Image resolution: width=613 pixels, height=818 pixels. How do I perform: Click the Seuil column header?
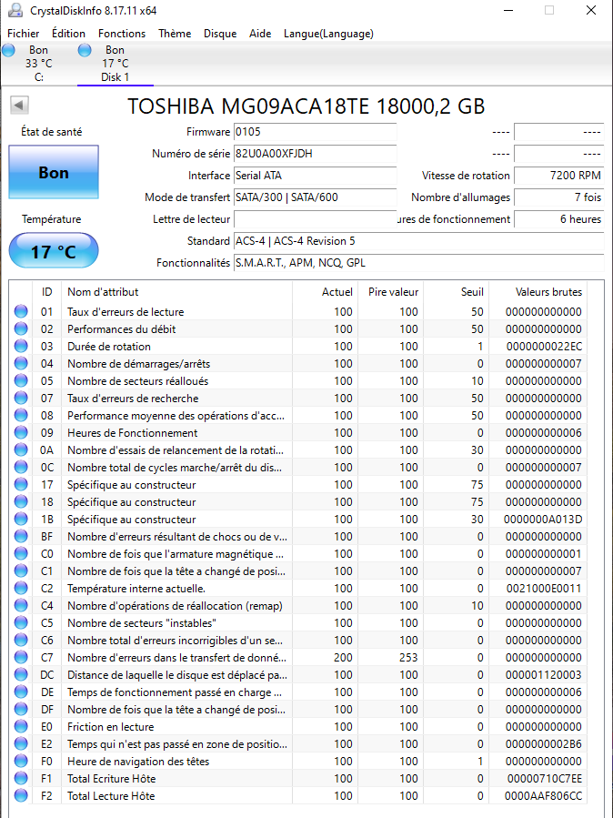[456, 292]
